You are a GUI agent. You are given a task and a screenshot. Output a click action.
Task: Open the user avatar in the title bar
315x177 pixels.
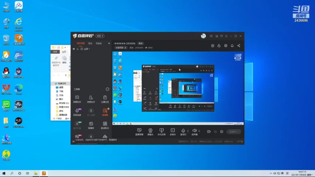[203, 36]
